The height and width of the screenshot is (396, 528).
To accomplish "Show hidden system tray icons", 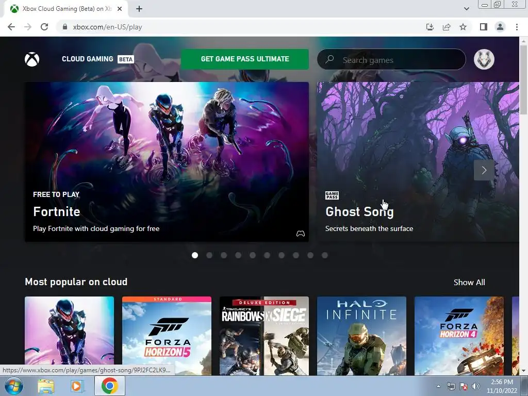I will 438,386.
